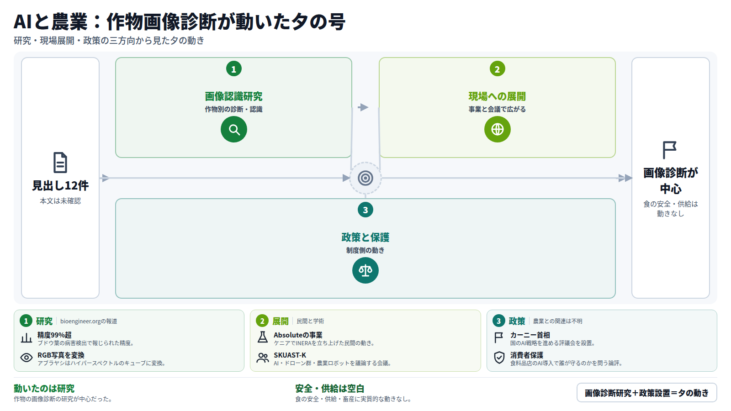Select the 政策と保護 heading
This screenshot has height=411, width=731.
click(365, 237)
